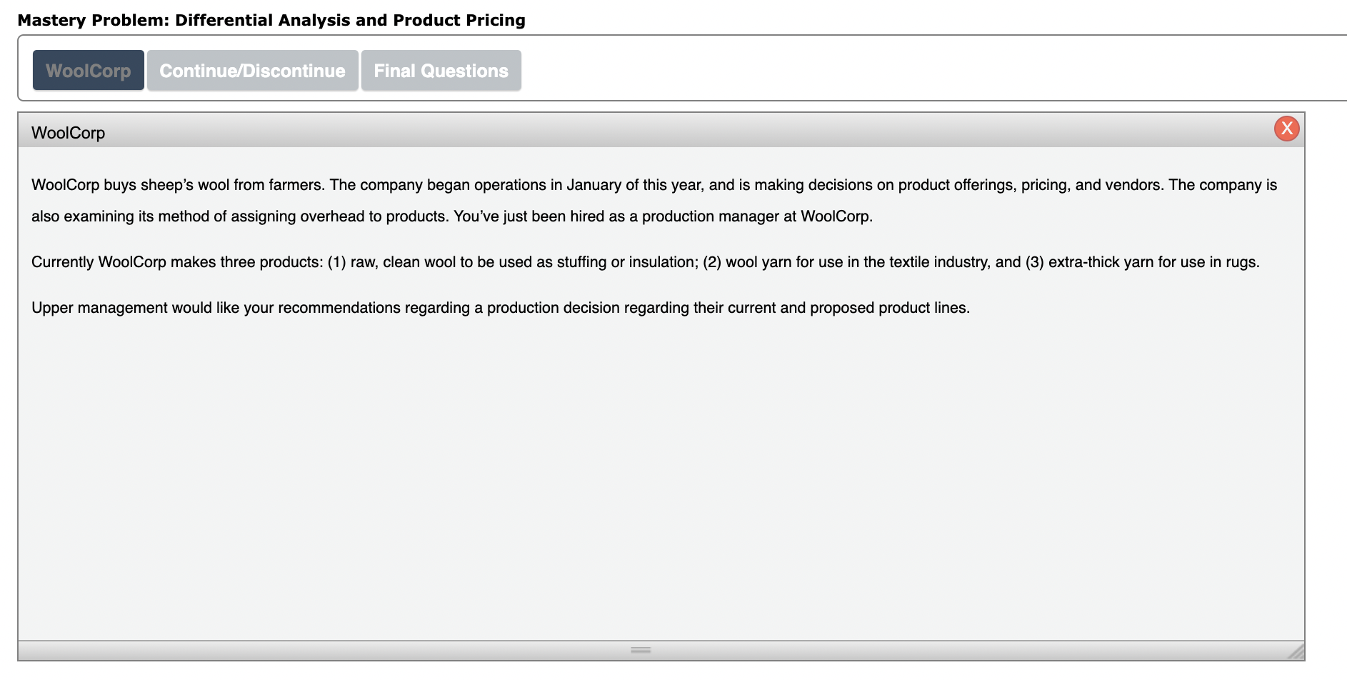Activate the darkened WoolCorp navigation button
The height and width of the screenshot is (680, 1347).
click(88, 71)
